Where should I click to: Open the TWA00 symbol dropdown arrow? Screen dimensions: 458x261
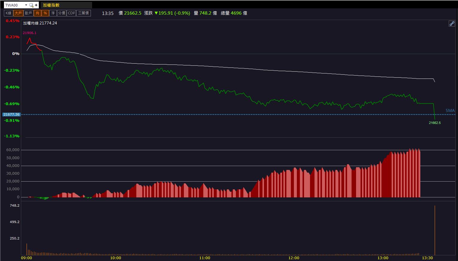(26, 5)
